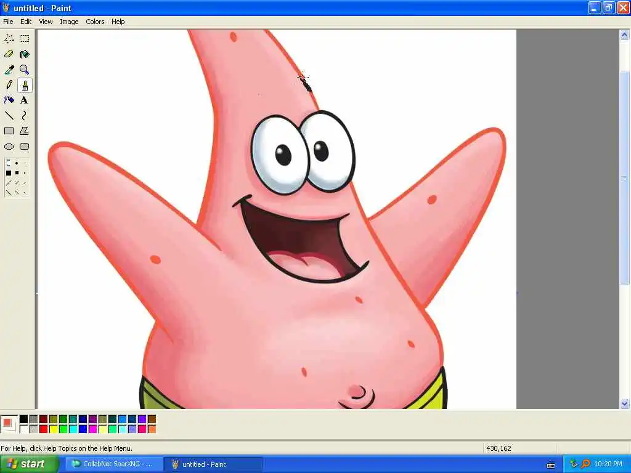Pick the dark maroon color swatch
Viewport: 631px width, 473px height.
tap(44, 419)
